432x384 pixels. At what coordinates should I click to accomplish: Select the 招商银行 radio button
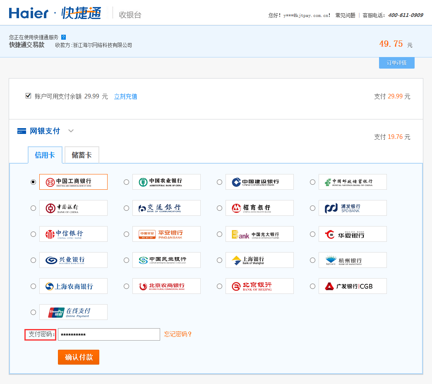coord(220,208)
